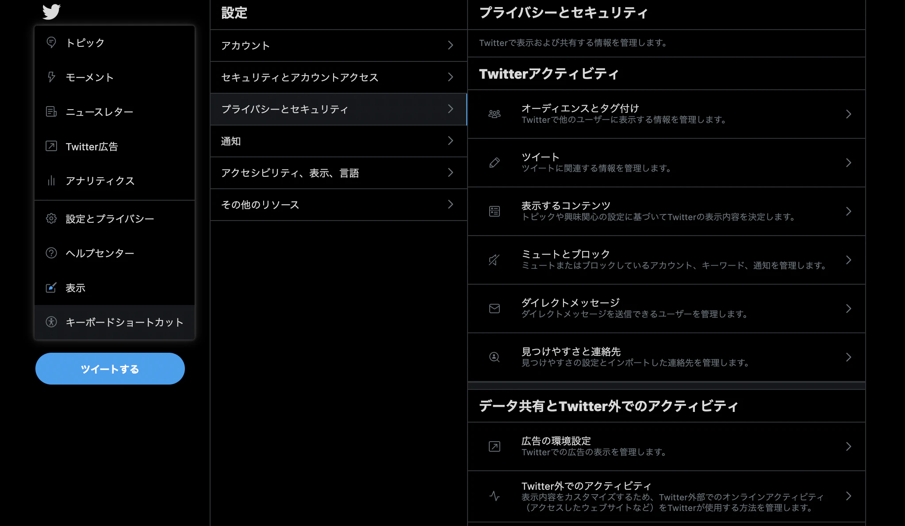Click the Twitter bird logo
Screen dimensions: 905x526
coord(51,11)
